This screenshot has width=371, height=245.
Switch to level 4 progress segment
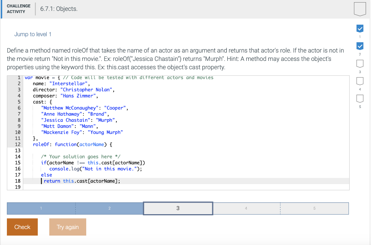(246, 208)
